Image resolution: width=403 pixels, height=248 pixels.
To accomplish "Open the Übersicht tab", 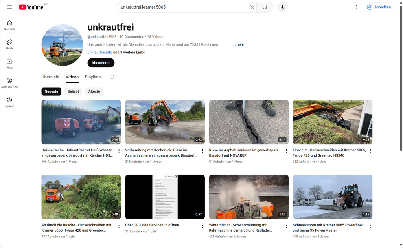I will click(50, 77).
